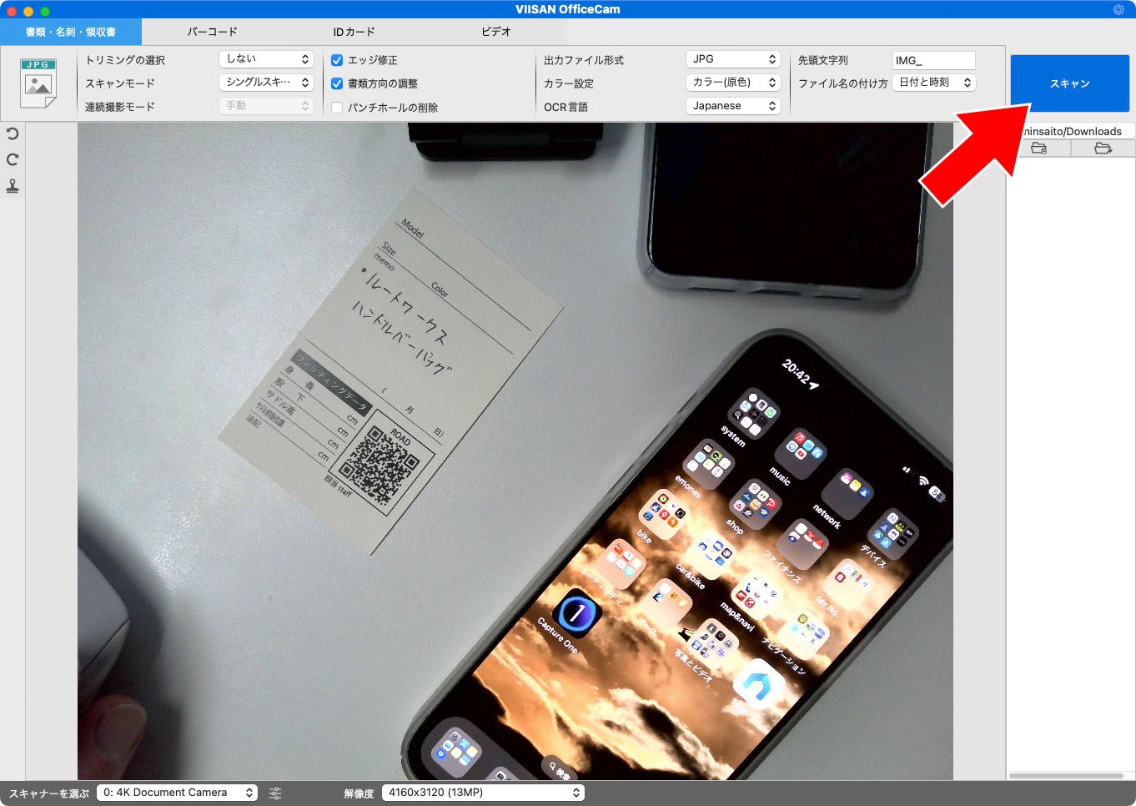This screenshot has width=1136, height=806.
Task: Click the トリミングの選択 label
Action: click(125, 60)
